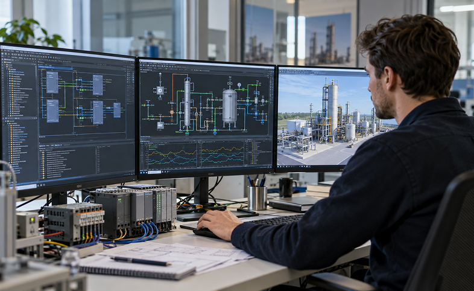
Task: Click the instrument bubble at top left of P&ID
Action: 160,74
